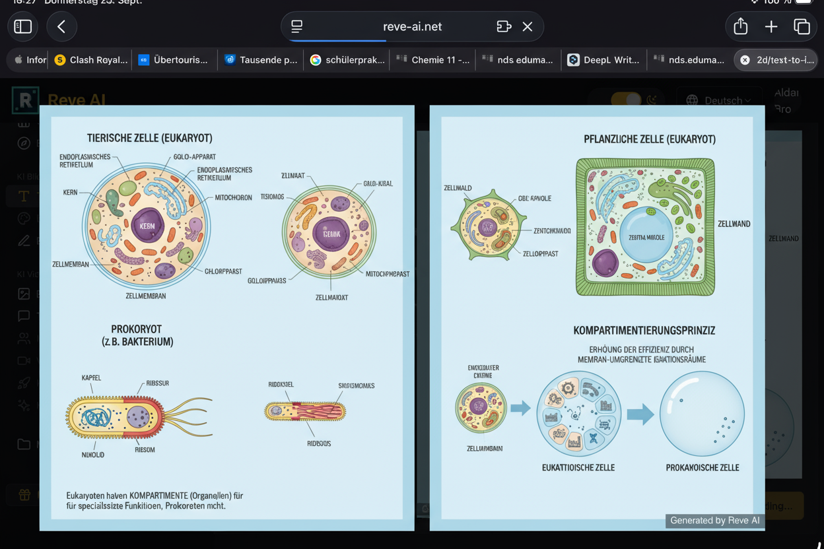
Task: Toggle the dark mode switch
Action: pyautogui.click(x=626, y=100)
